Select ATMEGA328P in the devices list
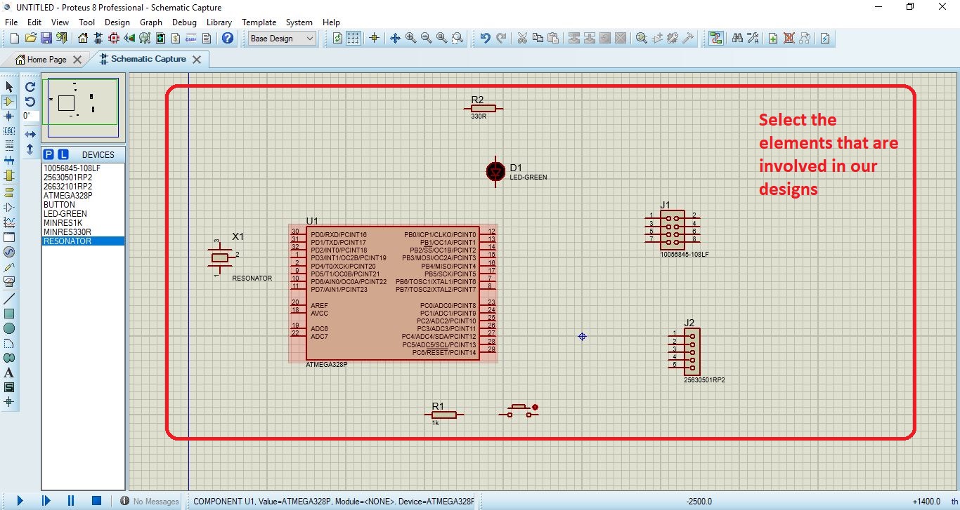The width and height of the screenshot is (960, 510). (67, 196)
